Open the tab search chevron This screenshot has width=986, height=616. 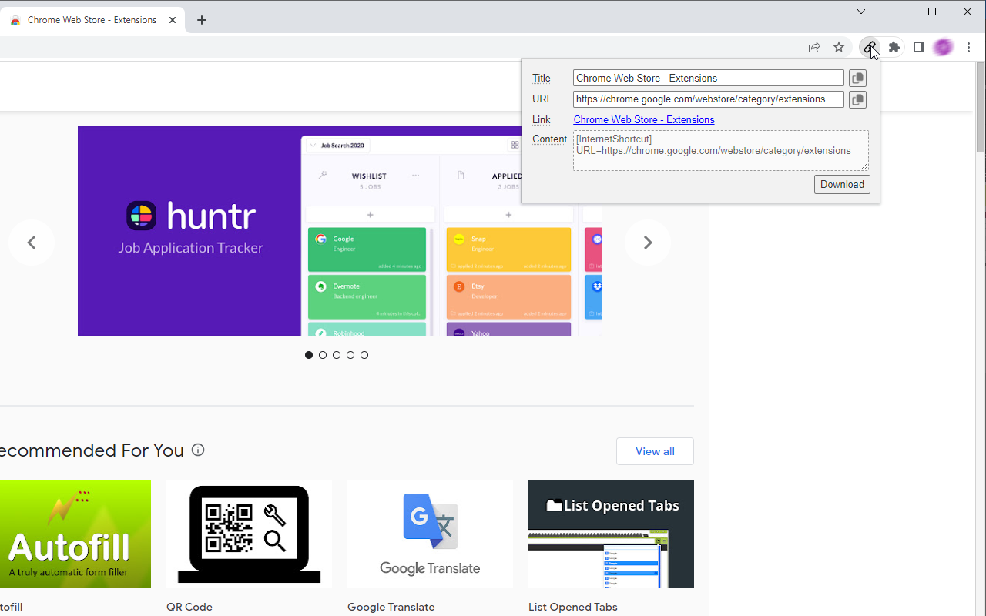pos(861,12)
